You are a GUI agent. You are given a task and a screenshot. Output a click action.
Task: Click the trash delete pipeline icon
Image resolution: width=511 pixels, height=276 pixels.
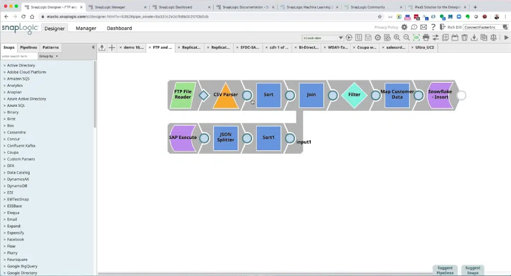(x=464, y=38)
